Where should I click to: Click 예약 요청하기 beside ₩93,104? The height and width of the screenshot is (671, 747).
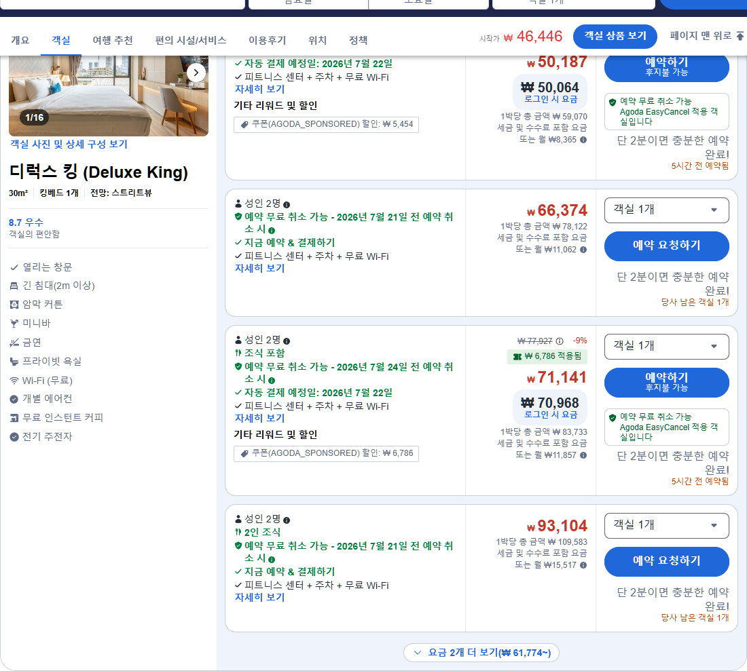coord(666,561)
